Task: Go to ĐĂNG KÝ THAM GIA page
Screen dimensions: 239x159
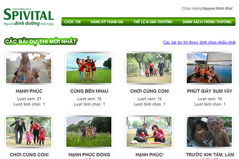Action: [107, 22]
